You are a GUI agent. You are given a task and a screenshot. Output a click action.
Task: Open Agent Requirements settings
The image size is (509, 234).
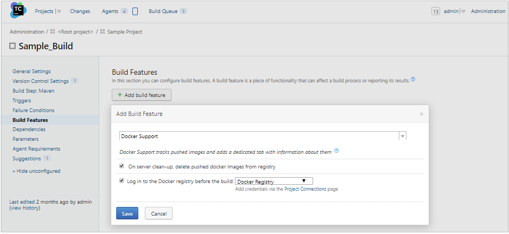[x=36, y=149]
